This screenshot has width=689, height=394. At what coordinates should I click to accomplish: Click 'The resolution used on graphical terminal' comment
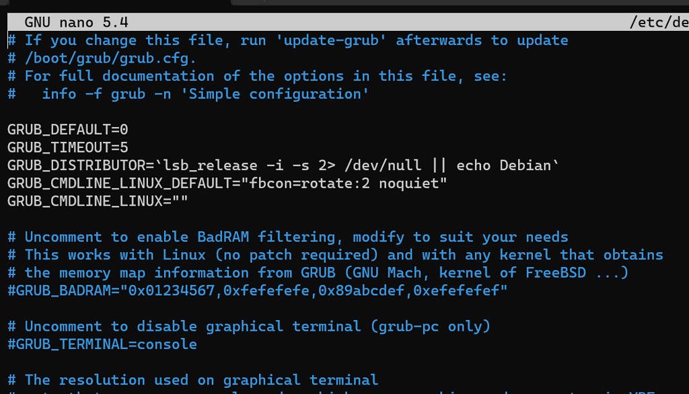tap(201, 380)
